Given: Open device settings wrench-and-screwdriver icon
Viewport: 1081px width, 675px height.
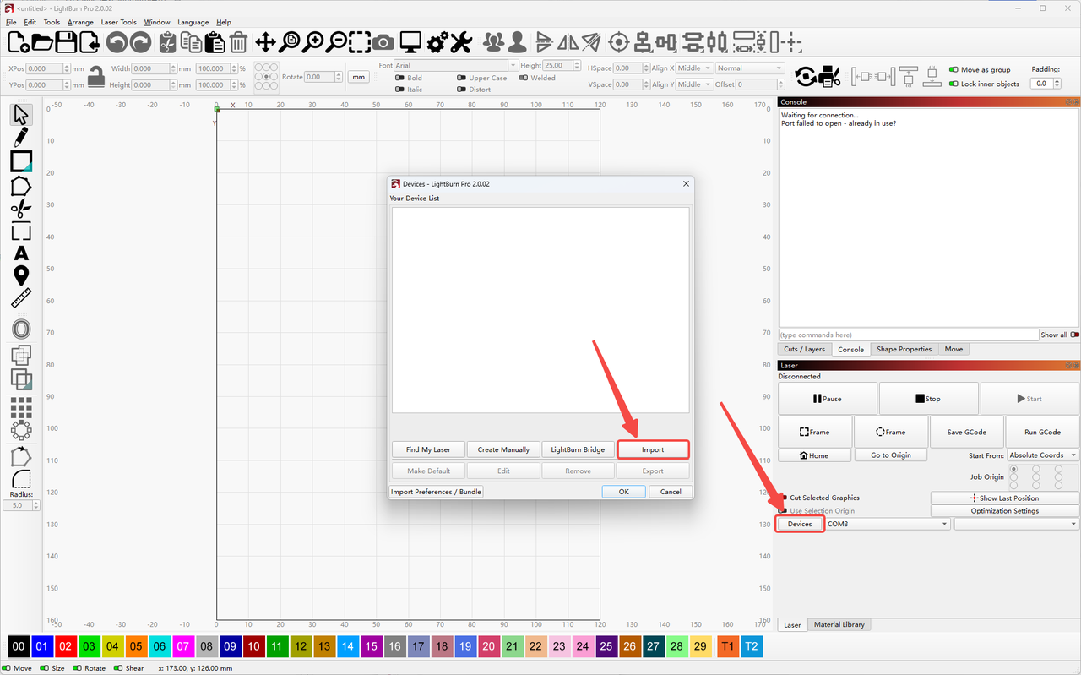Looking at the screenshot, I should pos(461,41).
